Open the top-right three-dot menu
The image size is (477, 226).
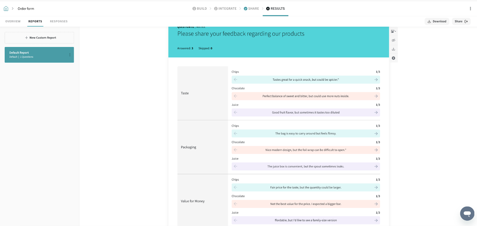[470, 9]
